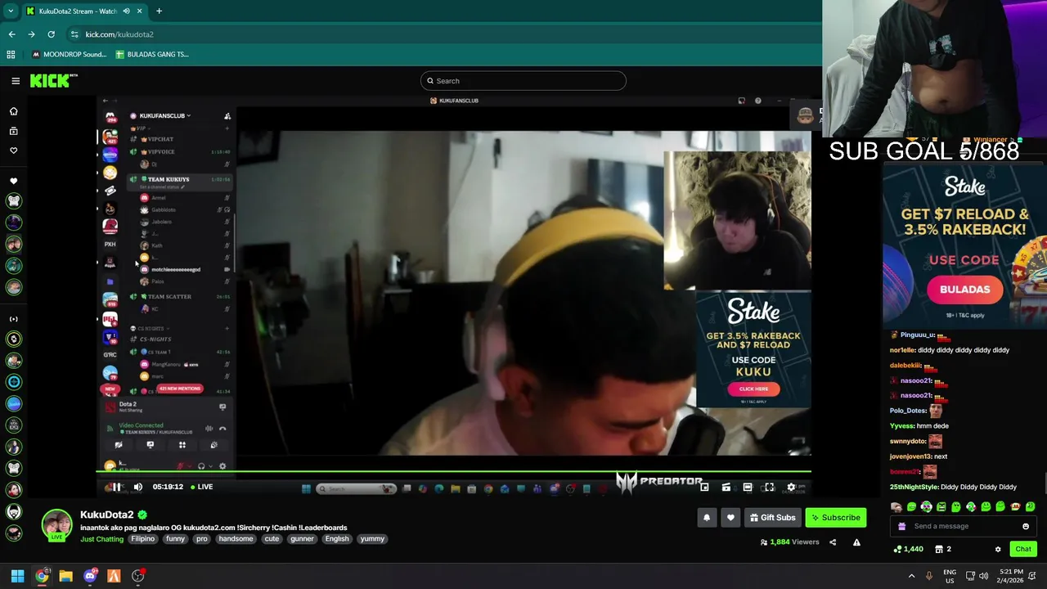
Task: Open channel points 1,440 balance
Action: coord(908,549)
